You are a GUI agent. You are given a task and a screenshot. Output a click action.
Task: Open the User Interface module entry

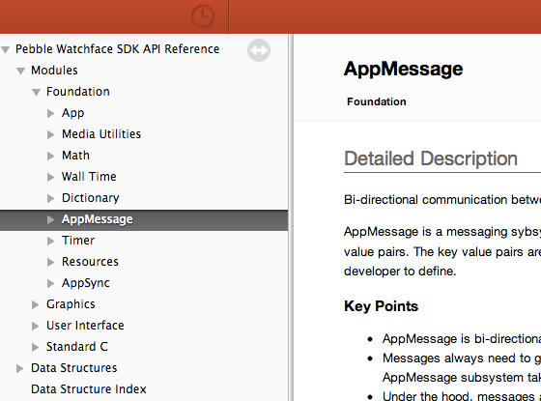click(x=85, y=326)
